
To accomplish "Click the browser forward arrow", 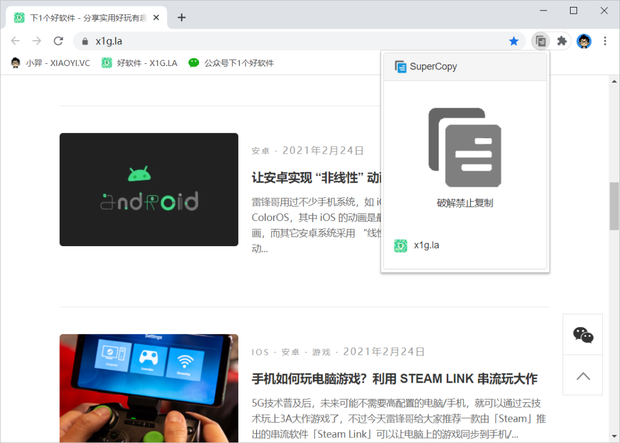I will coord(37,41).
